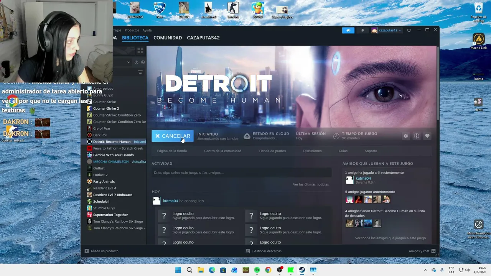This screenshot has height=276, width=491.
Task: Add Detroit to favorites with heart icon
Action: pos(427,136)
